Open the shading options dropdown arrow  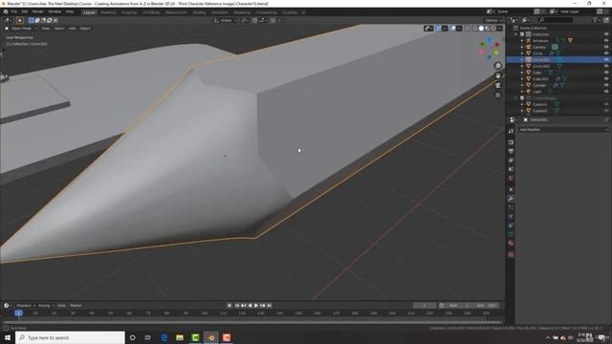pyautogui.click(x=499, y=28)
